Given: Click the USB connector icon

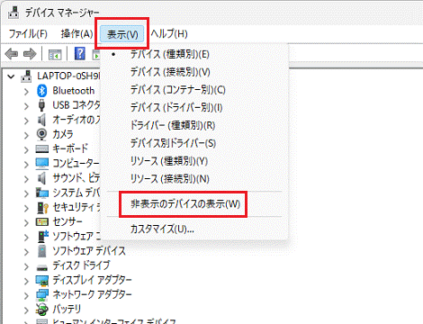Looking at the screenshot, I should click(42, 105).
